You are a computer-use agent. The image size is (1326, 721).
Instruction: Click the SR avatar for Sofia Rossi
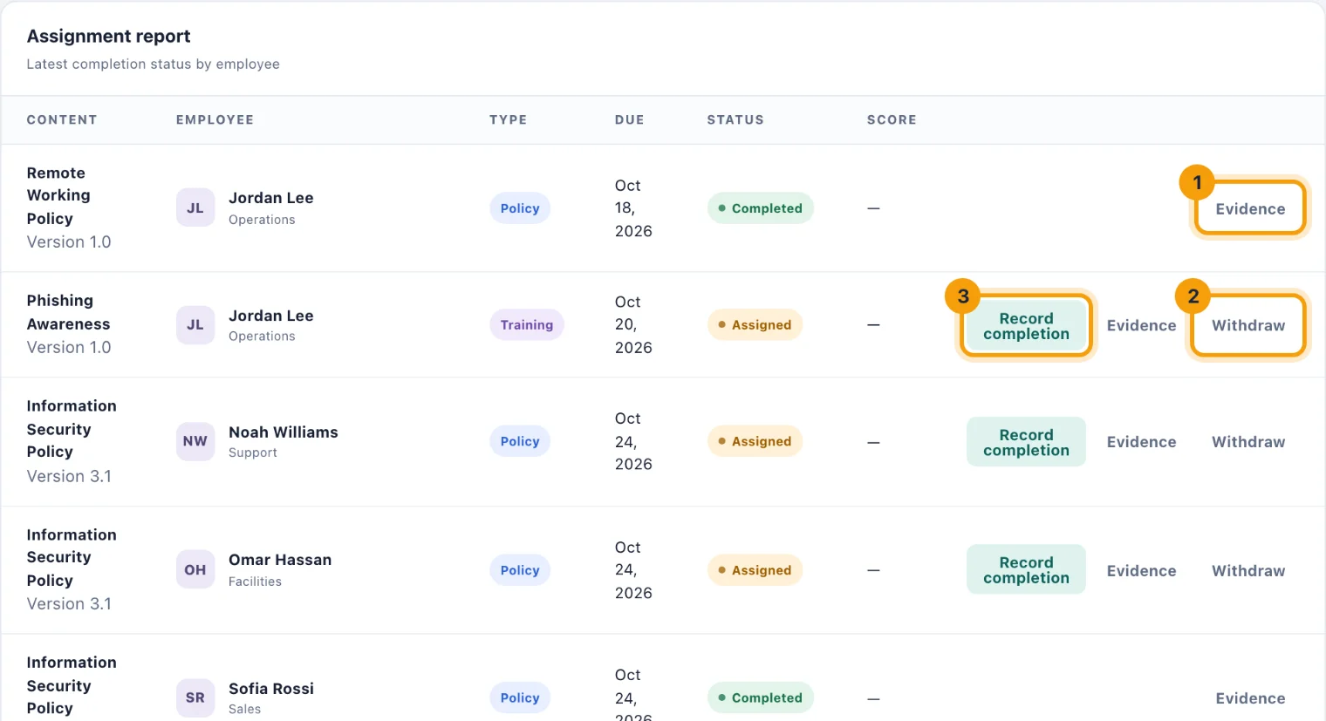tap(195, 697)
